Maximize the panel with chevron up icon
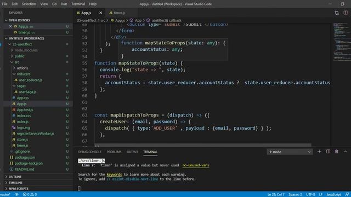 click(x=345, y=152)
